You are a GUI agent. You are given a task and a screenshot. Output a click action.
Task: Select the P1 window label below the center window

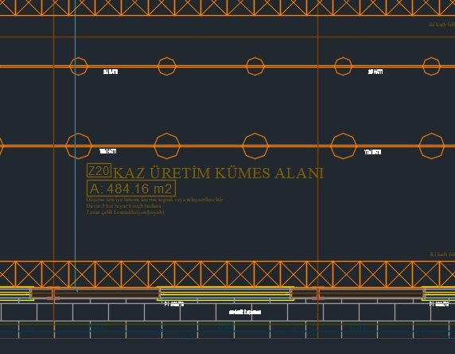[x=174, y=304]
